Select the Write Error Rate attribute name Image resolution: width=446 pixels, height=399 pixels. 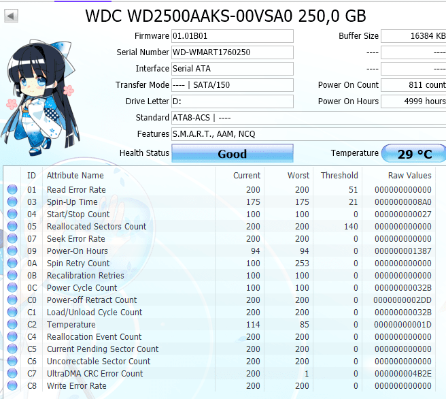pyautogui.click(x=77, y=385)
